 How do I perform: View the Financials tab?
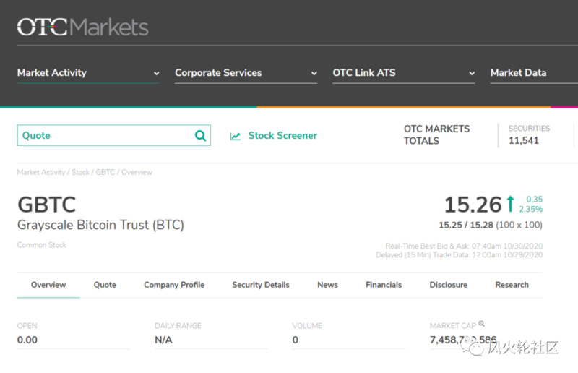click(x=384, y=285)
